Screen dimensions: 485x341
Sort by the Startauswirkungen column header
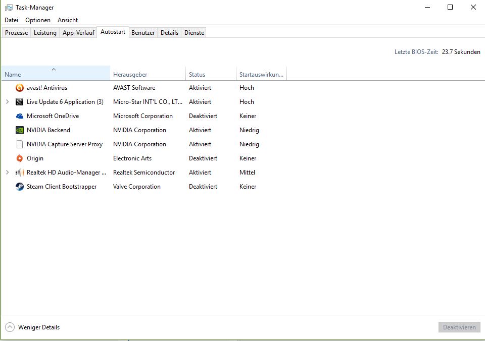[x=261, y=73]
